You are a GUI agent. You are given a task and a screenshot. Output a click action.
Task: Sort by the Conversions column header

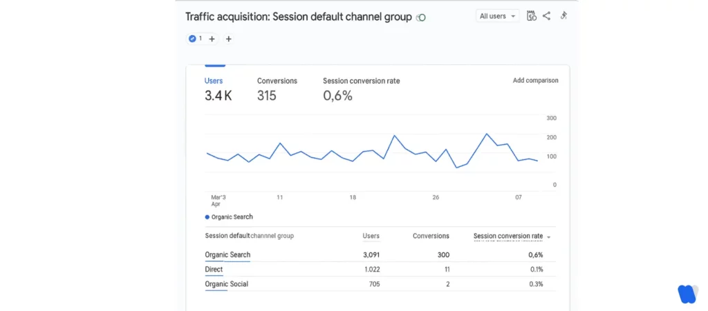[431, 236]
